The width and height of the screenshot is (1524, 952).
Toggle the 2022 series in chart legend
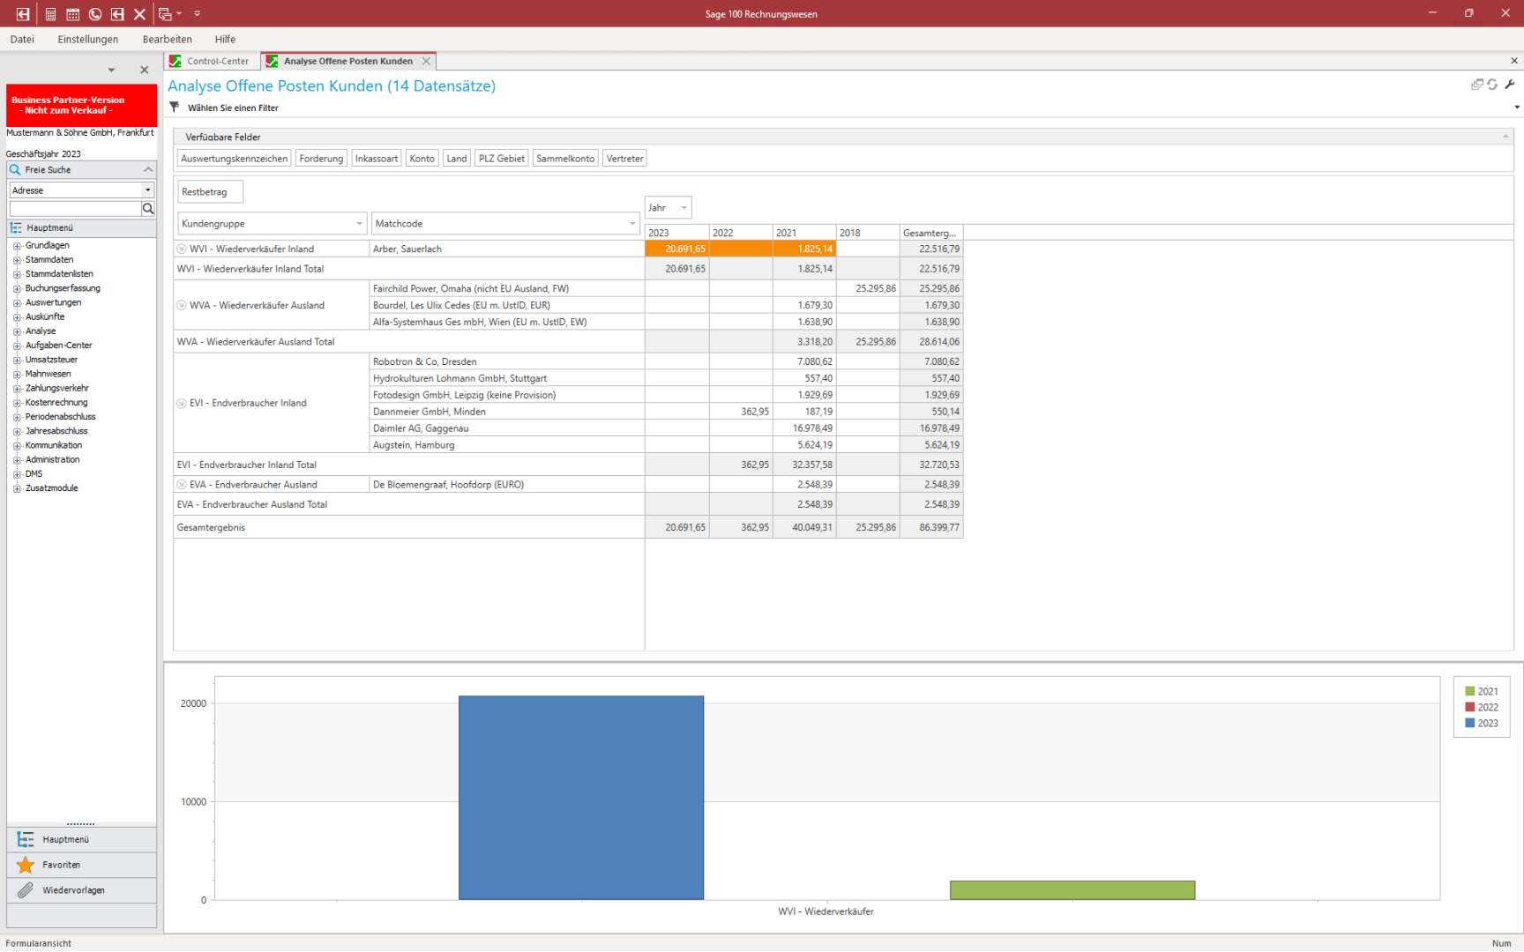pyautogui.click(x=1482, y=707)
